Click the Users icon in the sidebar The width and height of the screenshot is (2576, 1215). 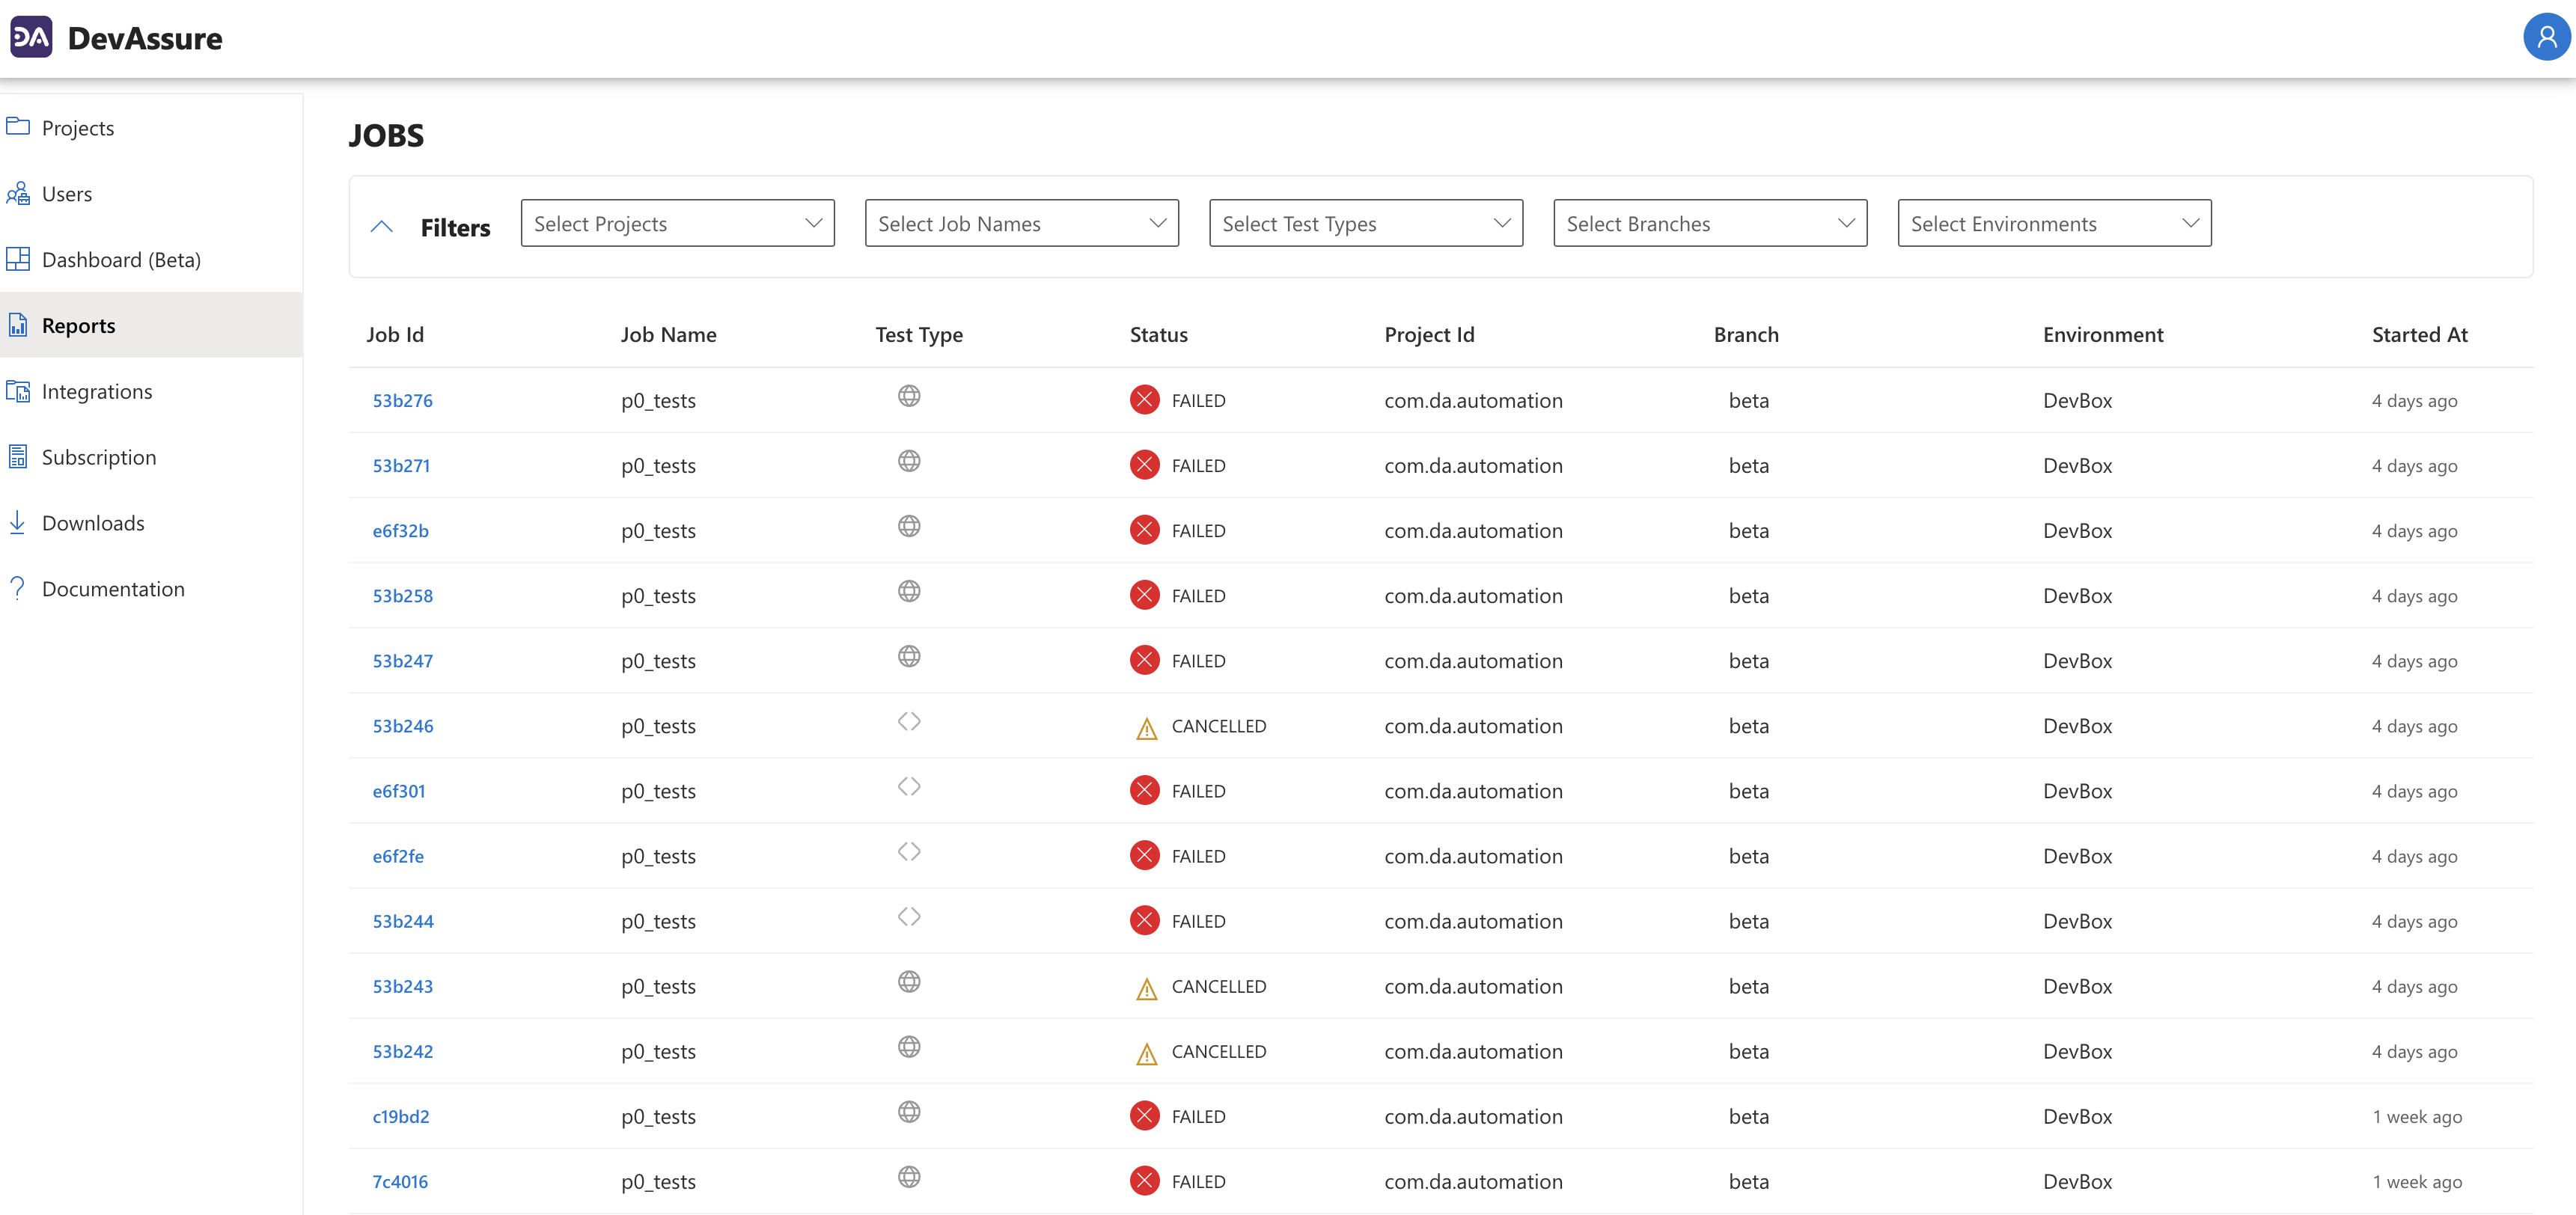pyautogui.click(x=18, y=193)
